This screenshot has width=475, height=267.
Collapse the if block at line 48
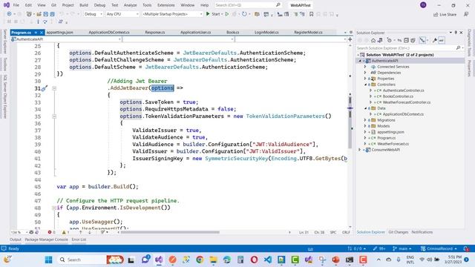coord(54,208)
